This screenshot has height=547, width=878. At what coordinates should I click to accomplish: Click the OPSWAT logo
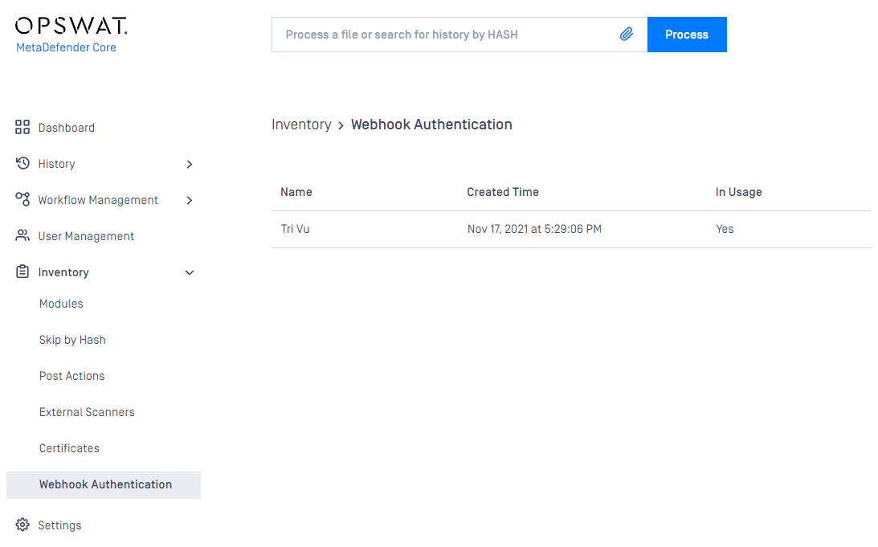point(71,26)
